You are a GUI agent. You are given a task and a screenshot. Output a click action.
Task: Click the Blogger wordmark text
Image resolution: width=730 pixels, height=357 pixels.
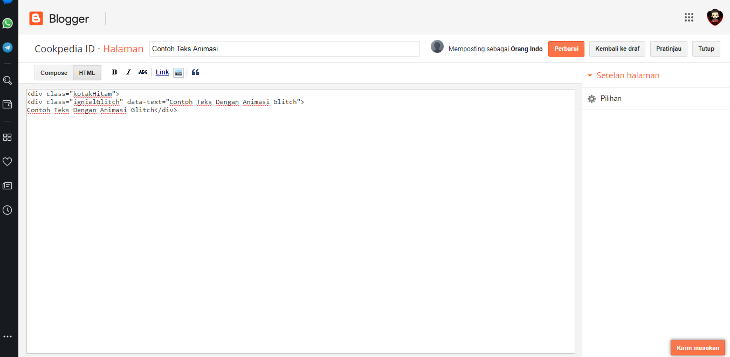[x=69, y=19]
